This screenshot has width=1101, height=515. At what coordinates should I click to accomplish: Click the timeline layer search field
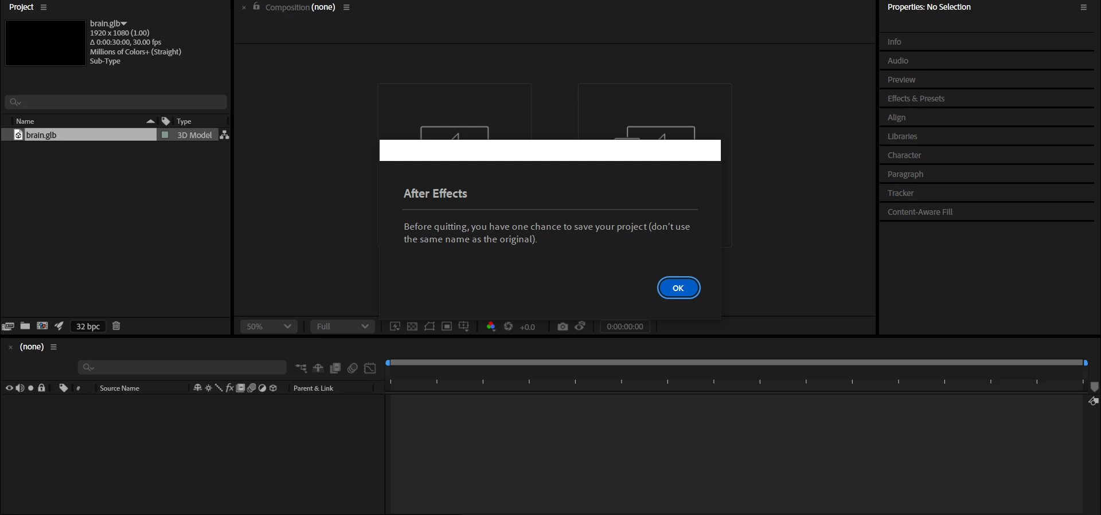(x=182, y=367)
